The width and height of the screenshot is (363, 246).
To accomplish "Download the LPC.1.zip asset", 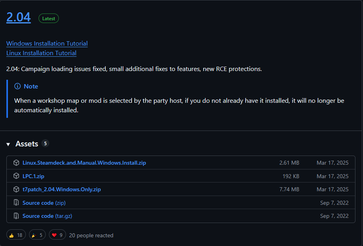I will pos(33,176).
